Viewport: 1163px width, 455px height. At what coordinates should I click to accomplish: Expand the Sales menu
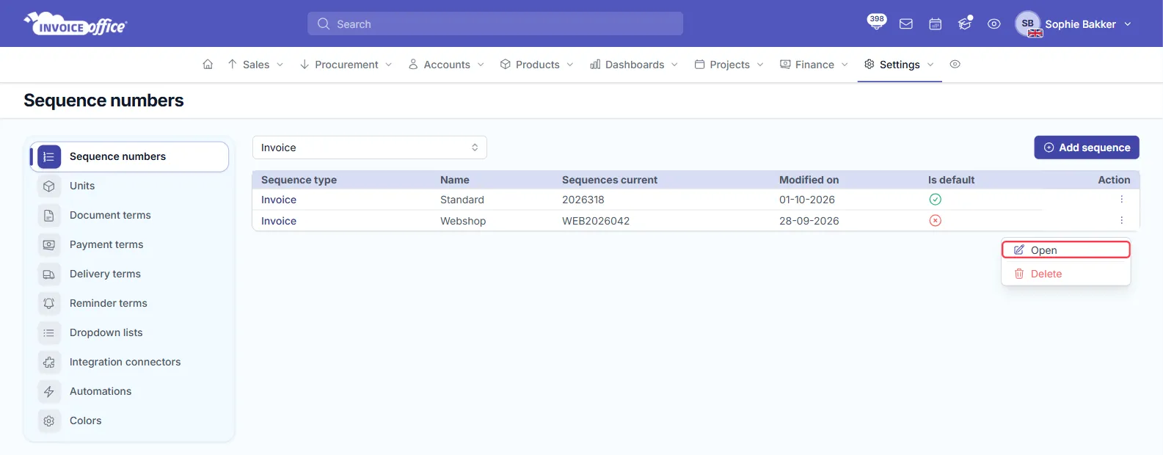[255, 65]
